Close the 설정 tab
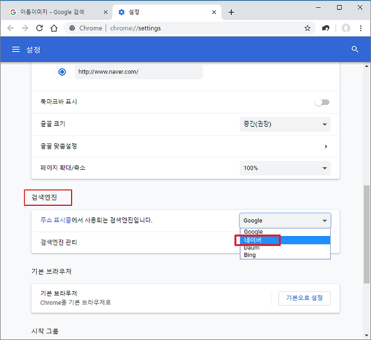 click(214, 12)
